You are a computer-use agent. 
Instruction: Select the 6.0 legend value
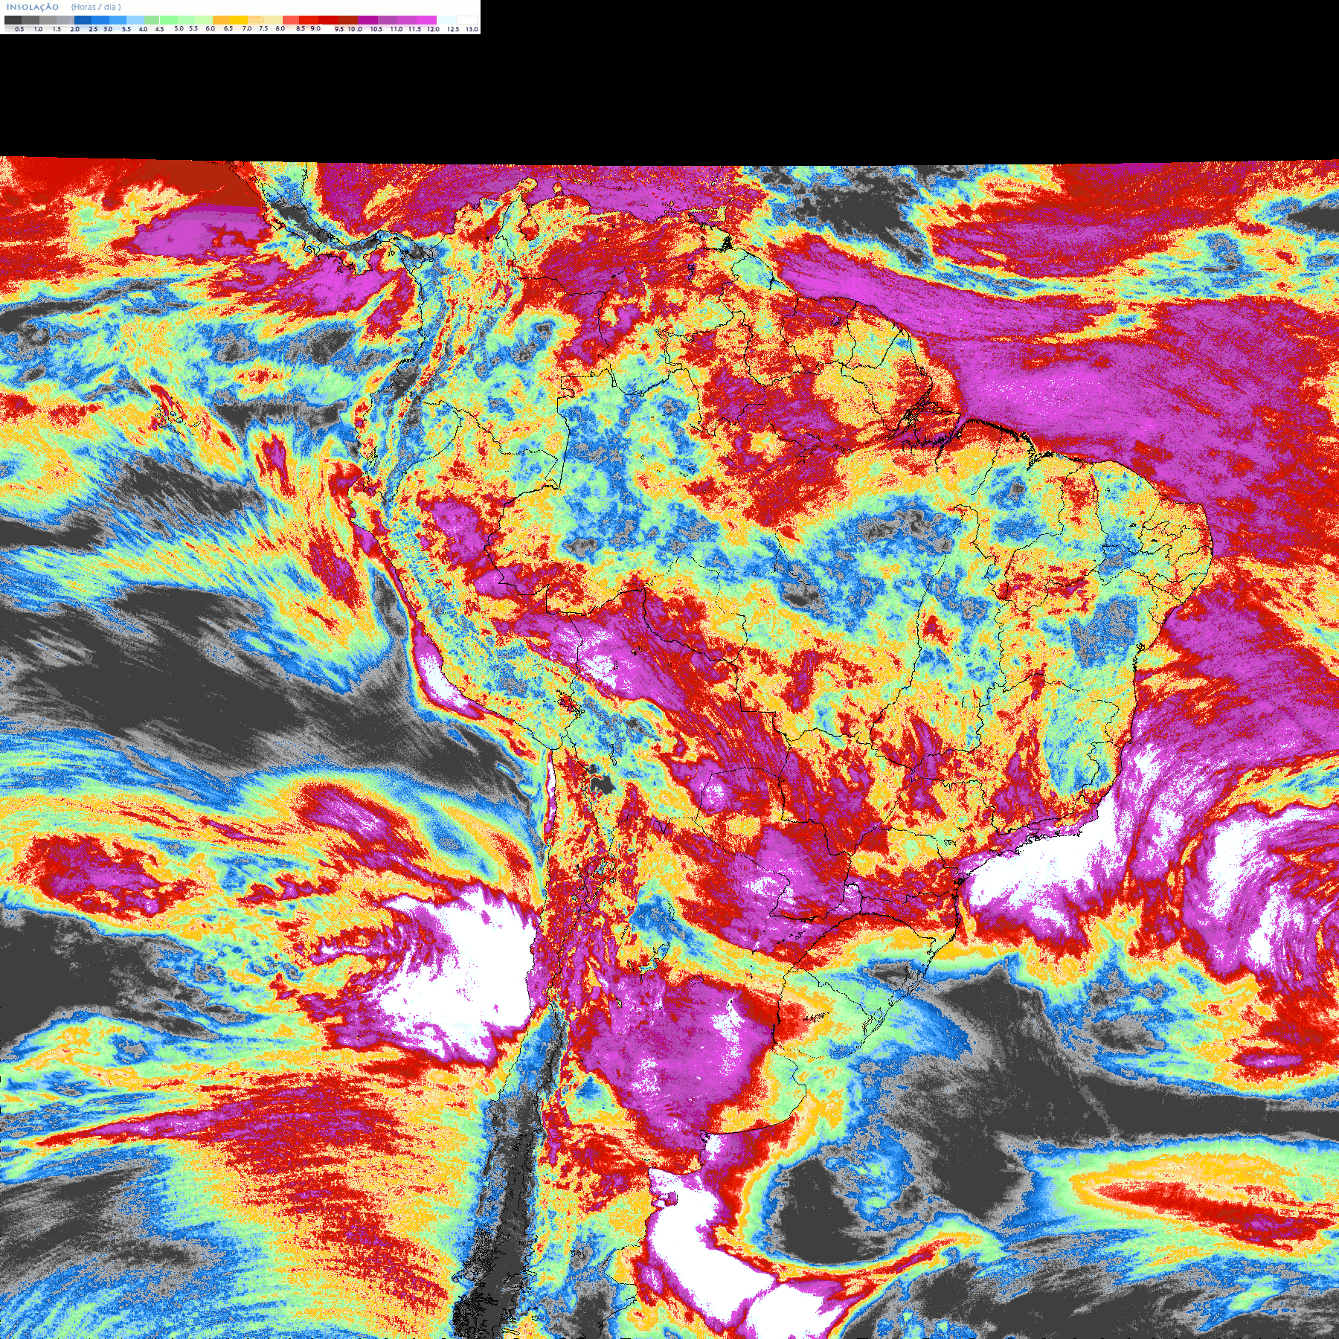210,28
